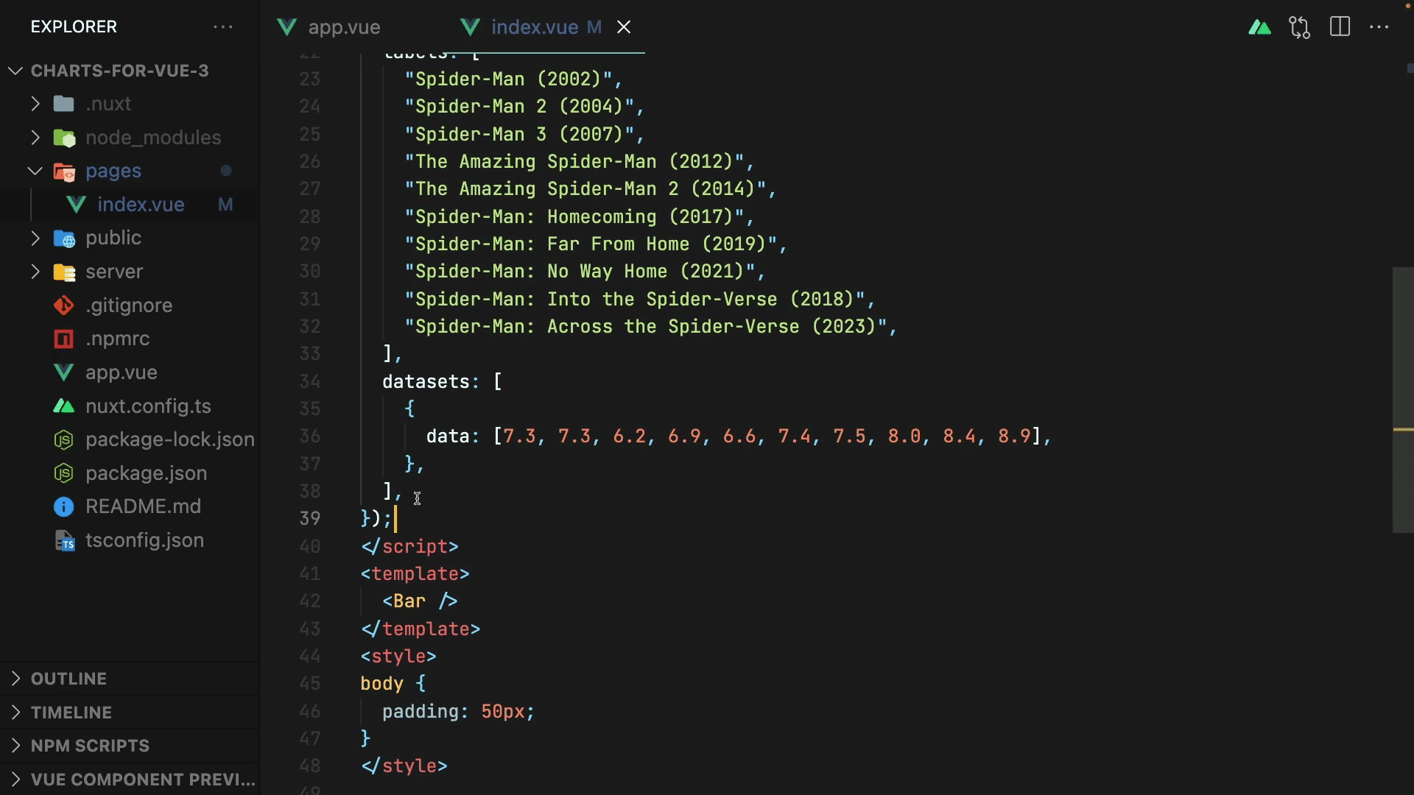The height and width of the screenshot is (795, 1414).
Task: Open the .gitignore file
Action: [129, 305]
